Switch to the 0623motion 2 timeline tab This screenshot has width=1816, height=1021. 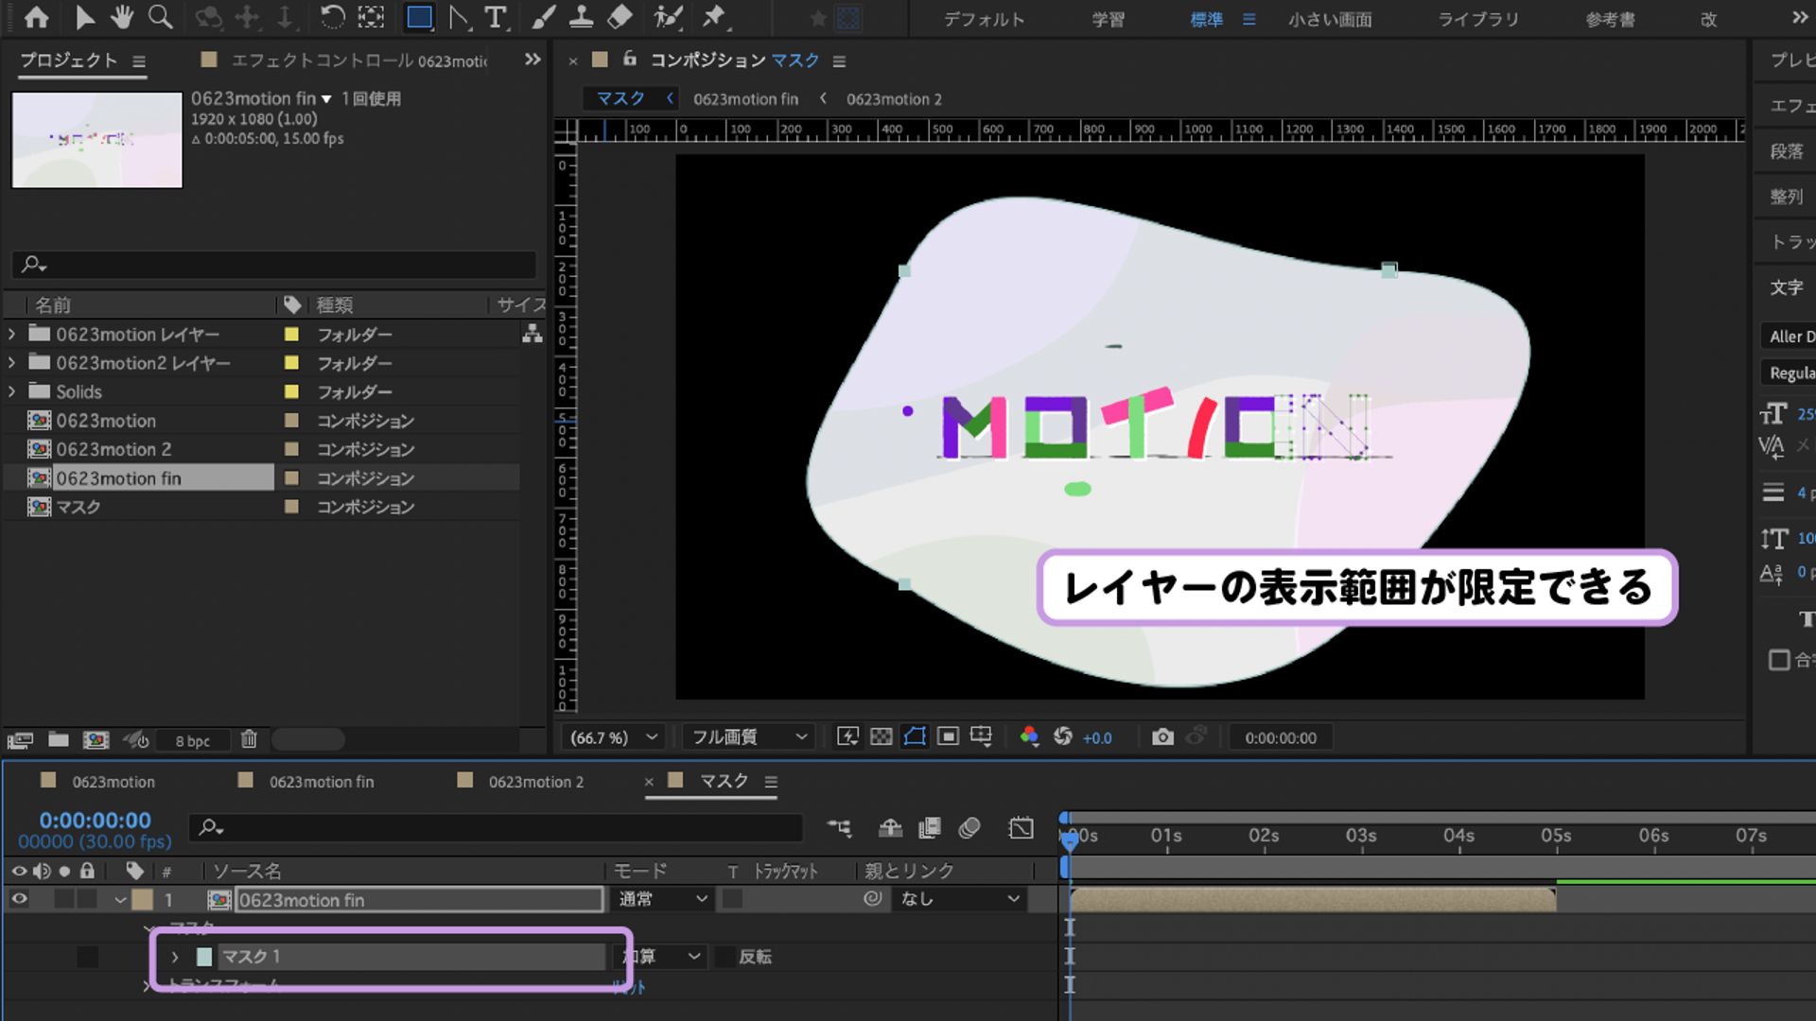[534, 782]
